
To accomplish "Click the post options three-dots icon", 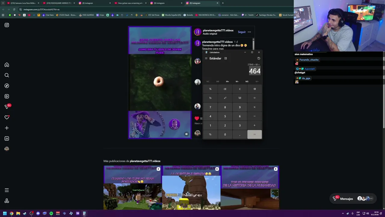I will (x=249, y=32).
